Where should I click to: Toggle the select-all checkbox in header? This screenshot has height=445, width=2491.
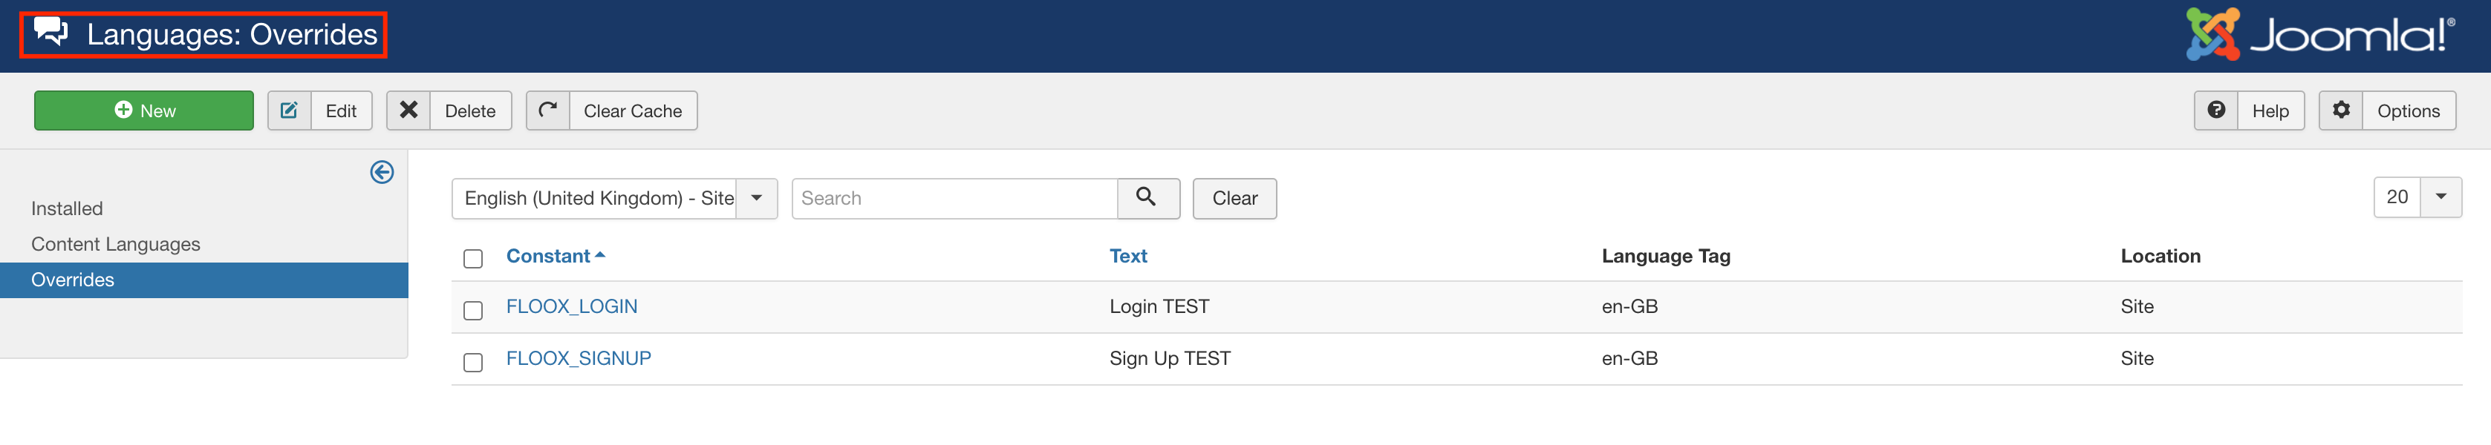click(473, 259)
